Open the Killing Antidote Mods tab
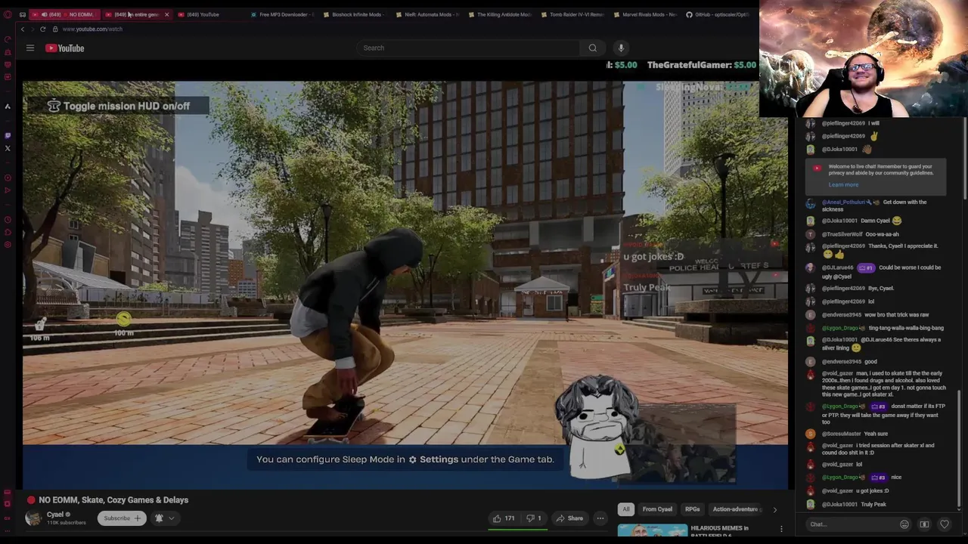The image size is (968, 544). point(499,14)
